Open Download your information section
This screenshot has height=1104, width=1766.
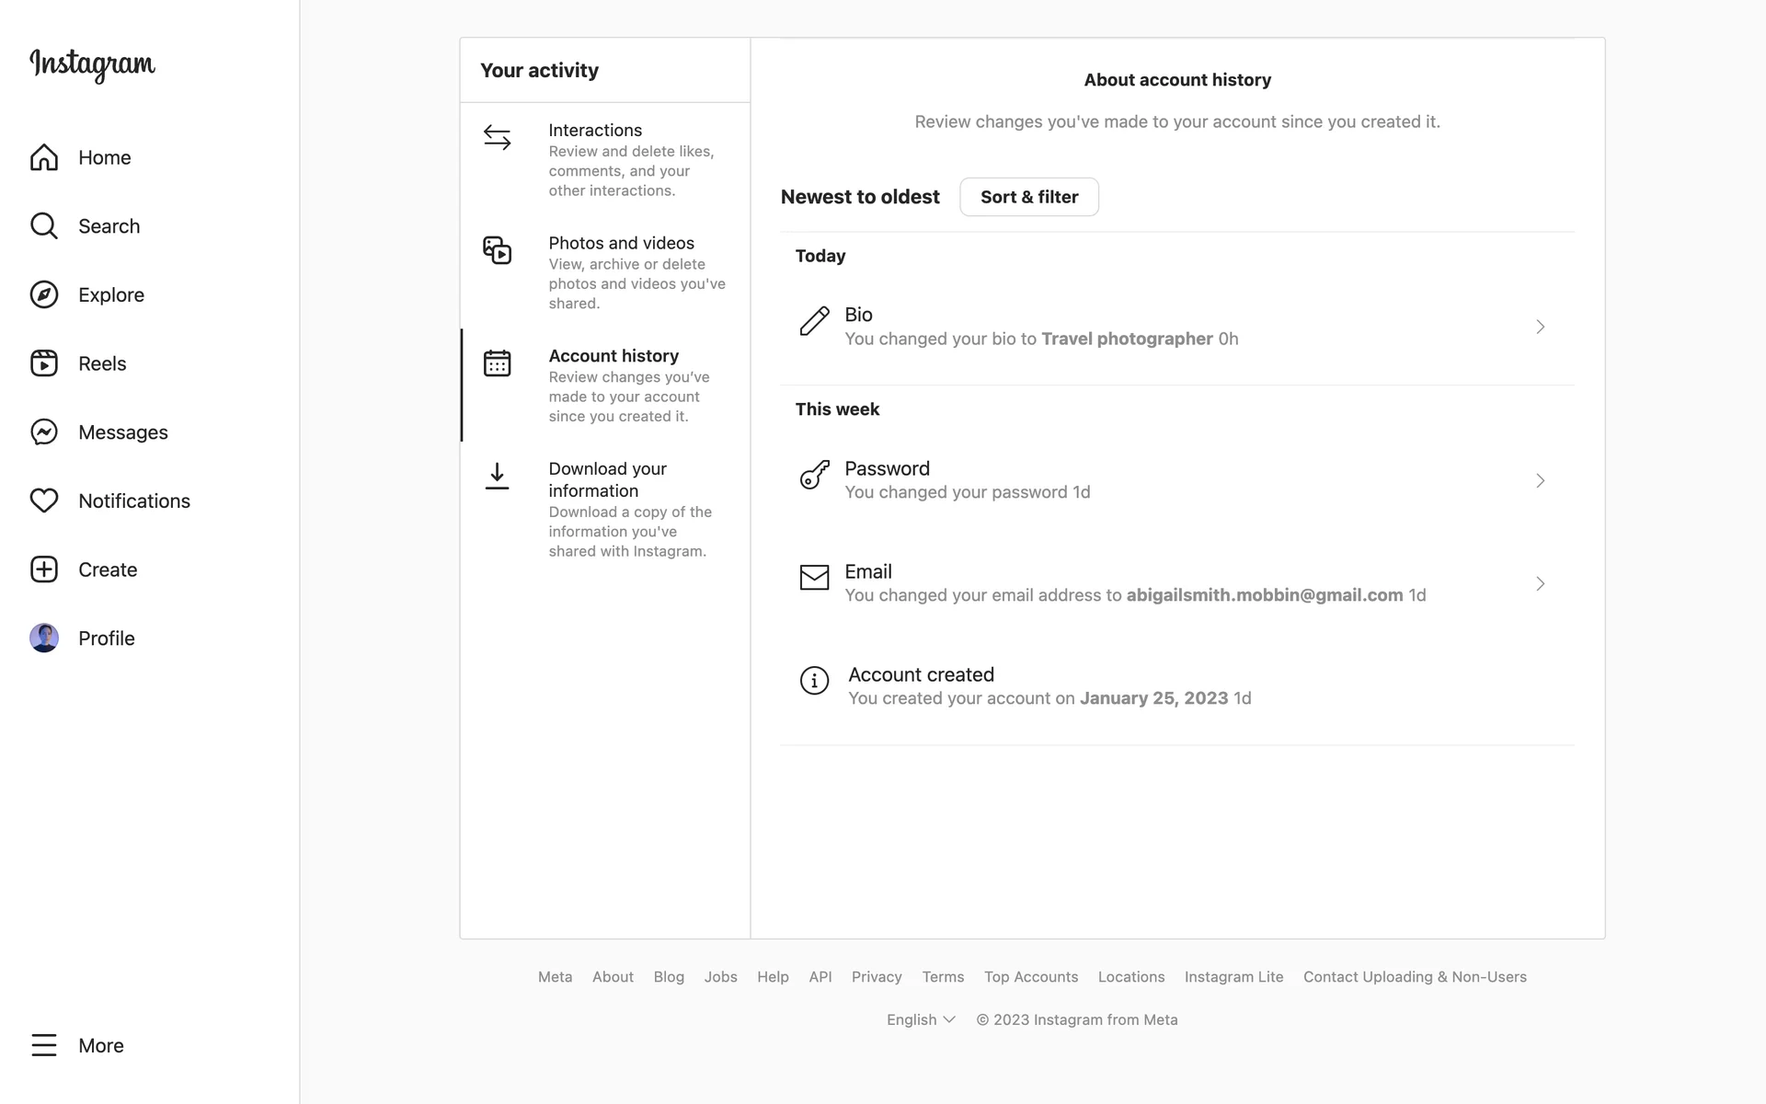click(605, 509)
